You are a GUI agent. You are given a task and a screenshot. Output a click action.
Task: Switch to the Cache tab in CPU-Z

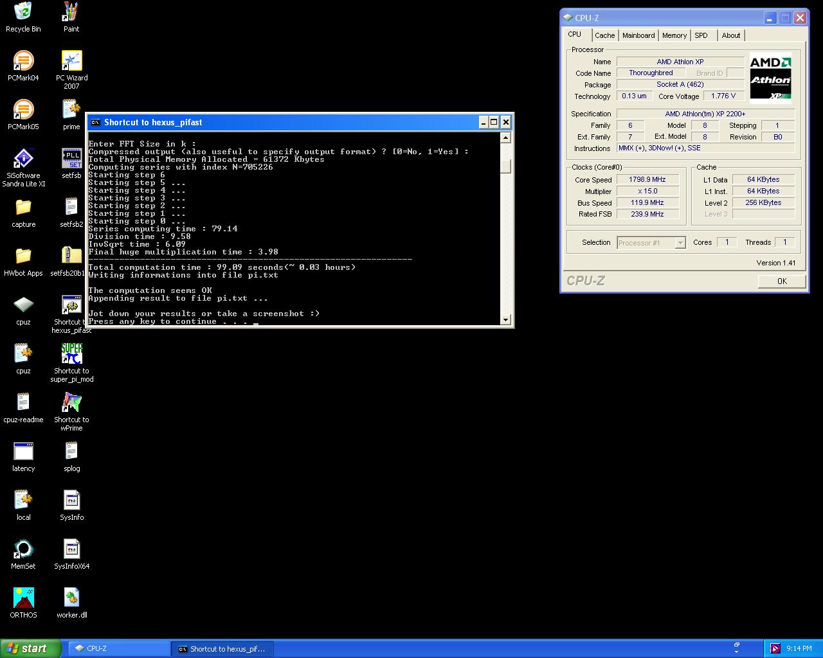(604, 35)
